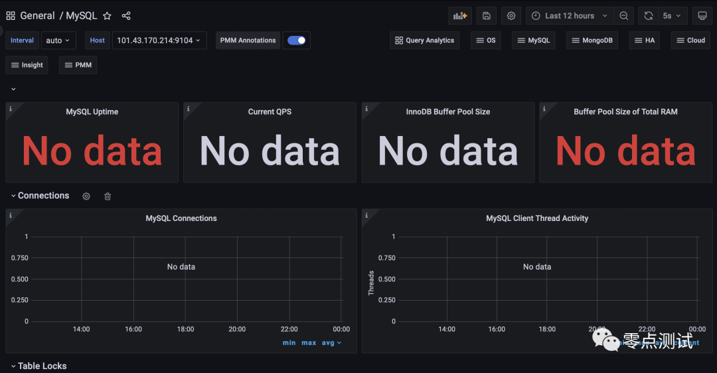Click the Host variable label
Screen dimensions: 717x373
(98, 40)
